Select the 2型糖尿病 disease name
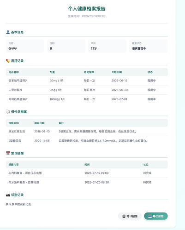 [15, 141]
